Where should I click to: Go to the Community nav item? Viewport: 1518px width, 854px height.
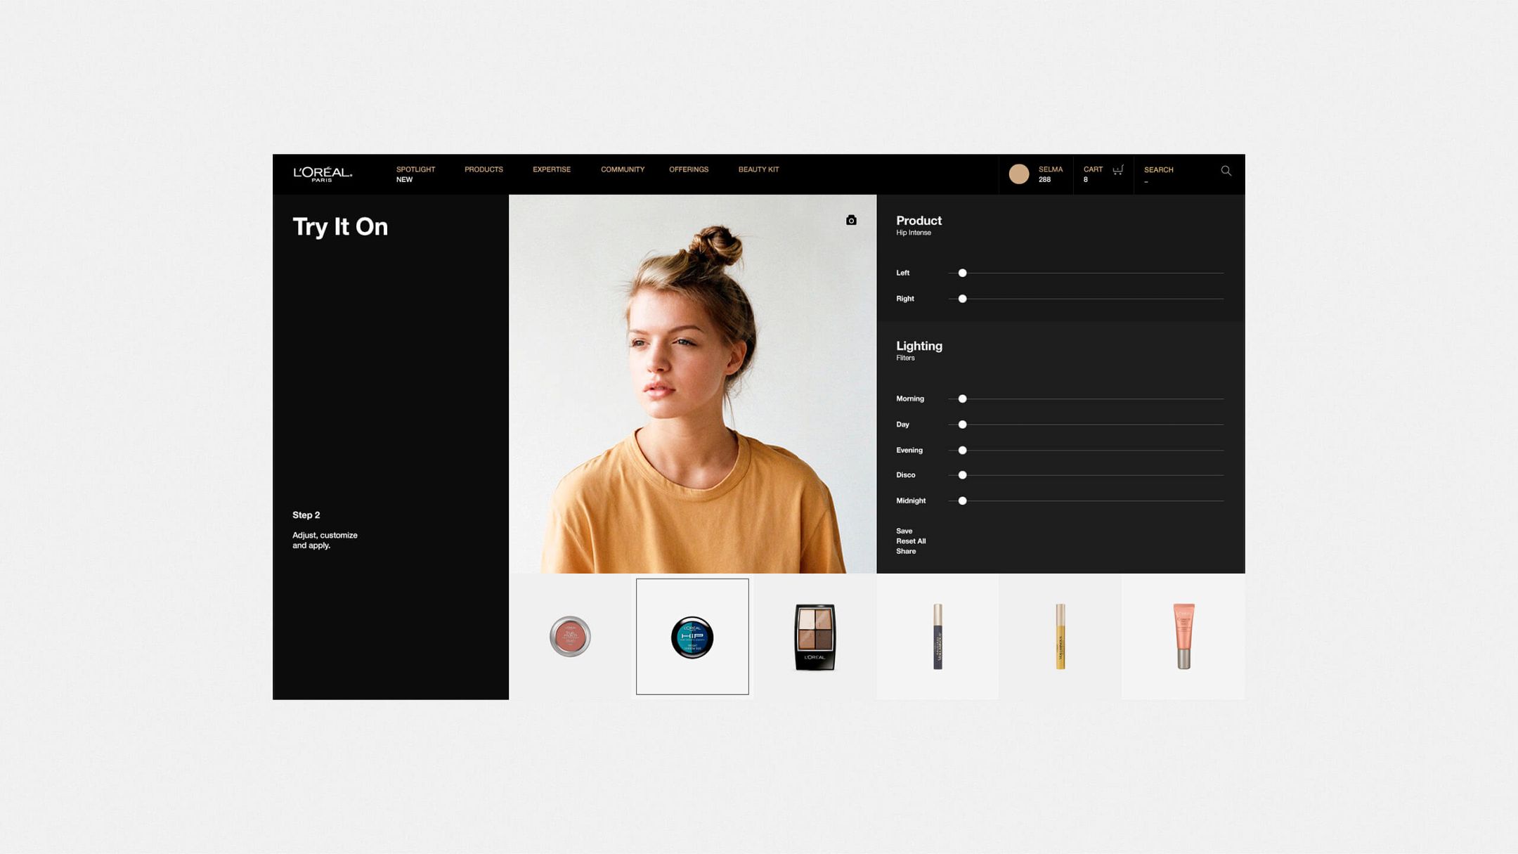tap(622, 169)
